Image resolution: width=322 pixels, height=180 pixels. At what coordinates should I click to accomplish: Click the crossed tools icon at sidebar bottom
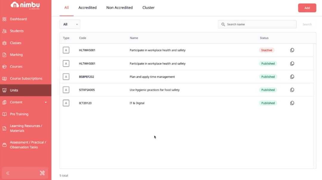click(x=42, y=173)
